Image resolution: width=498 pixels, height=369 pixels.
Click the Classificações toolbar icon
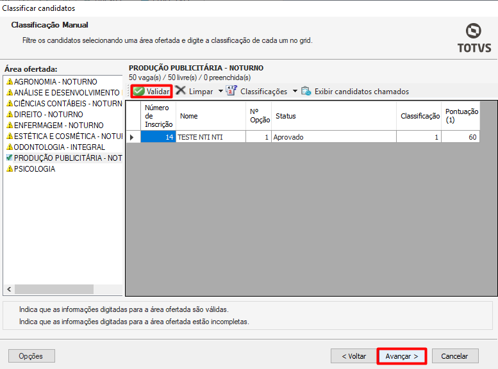click(231, 91)
